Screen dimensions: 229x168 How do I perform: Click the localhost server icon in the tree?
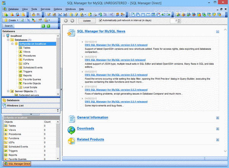[8, 36]
